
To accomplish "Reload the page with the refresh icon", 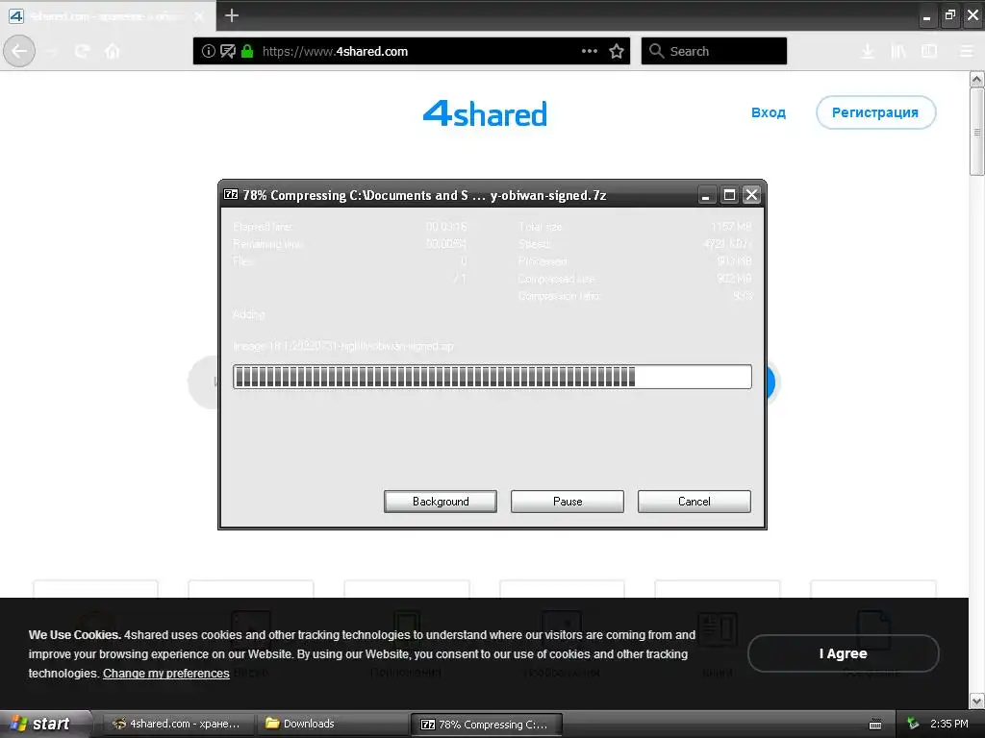I will 83,52.
